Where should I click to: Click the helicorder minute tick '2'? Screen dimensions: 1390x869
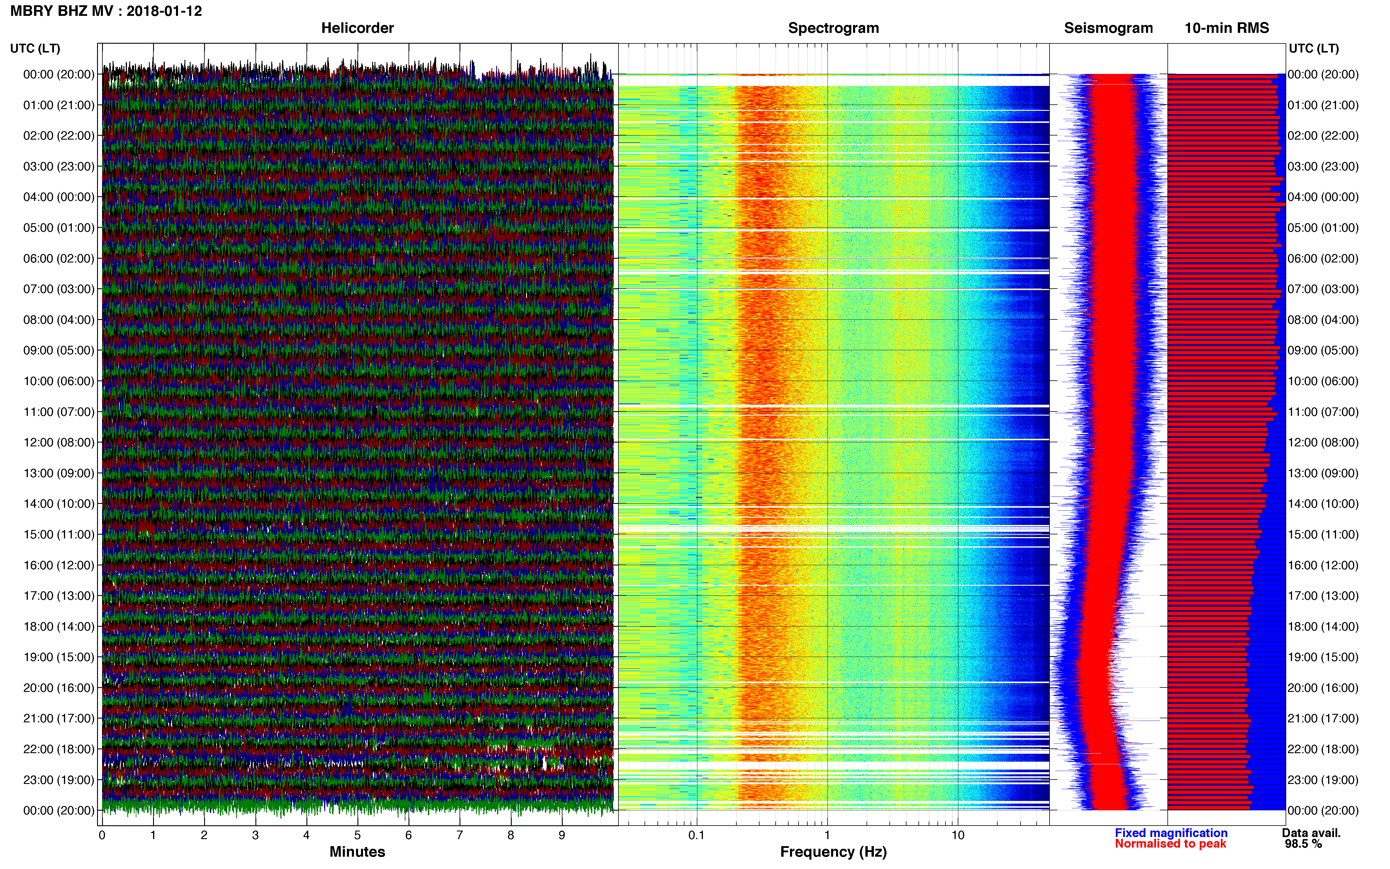click(204, 836)
